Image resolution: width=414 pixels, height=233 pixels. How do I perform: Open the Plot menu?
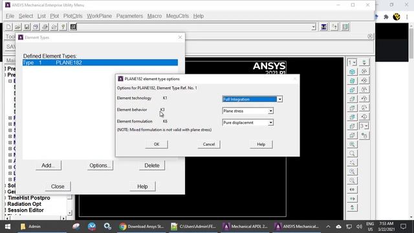(54, 16)
